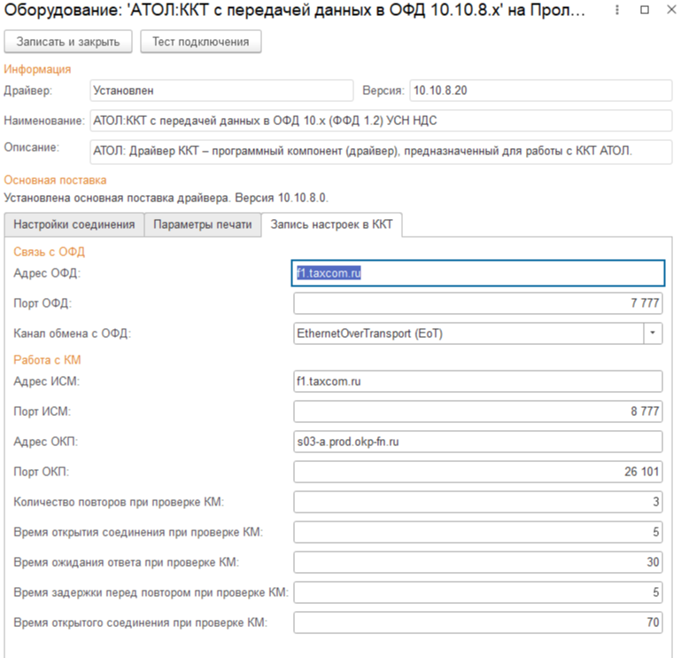Click 'Время открытого соединения при проверке КМ' field
Image resolution: width=681 pixels, height=658 pixels.
click(x=478, y=623)
